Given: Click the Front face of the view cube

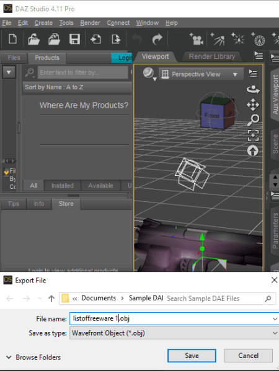Looking at the screenshot, I should 212,116.
